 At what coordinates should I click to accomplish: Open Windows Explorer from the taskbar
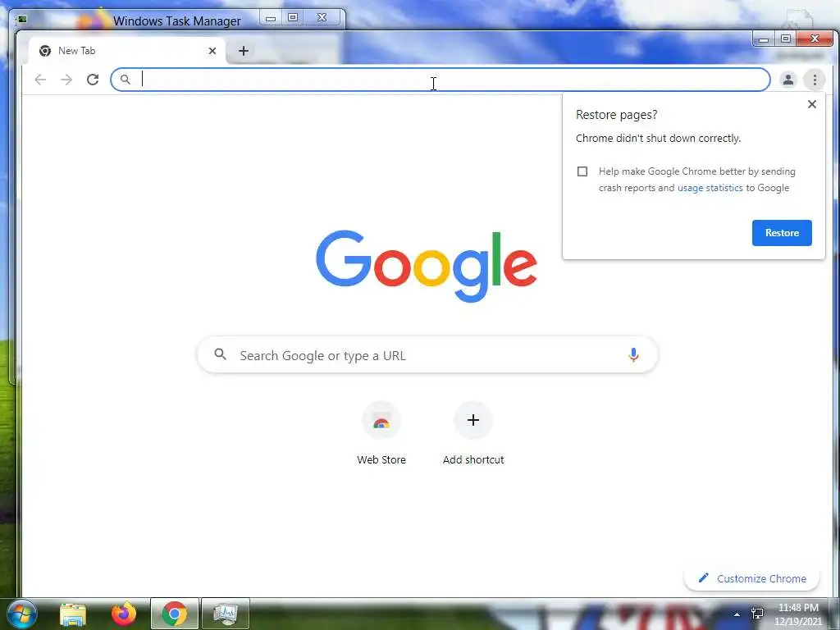(73, 614)
